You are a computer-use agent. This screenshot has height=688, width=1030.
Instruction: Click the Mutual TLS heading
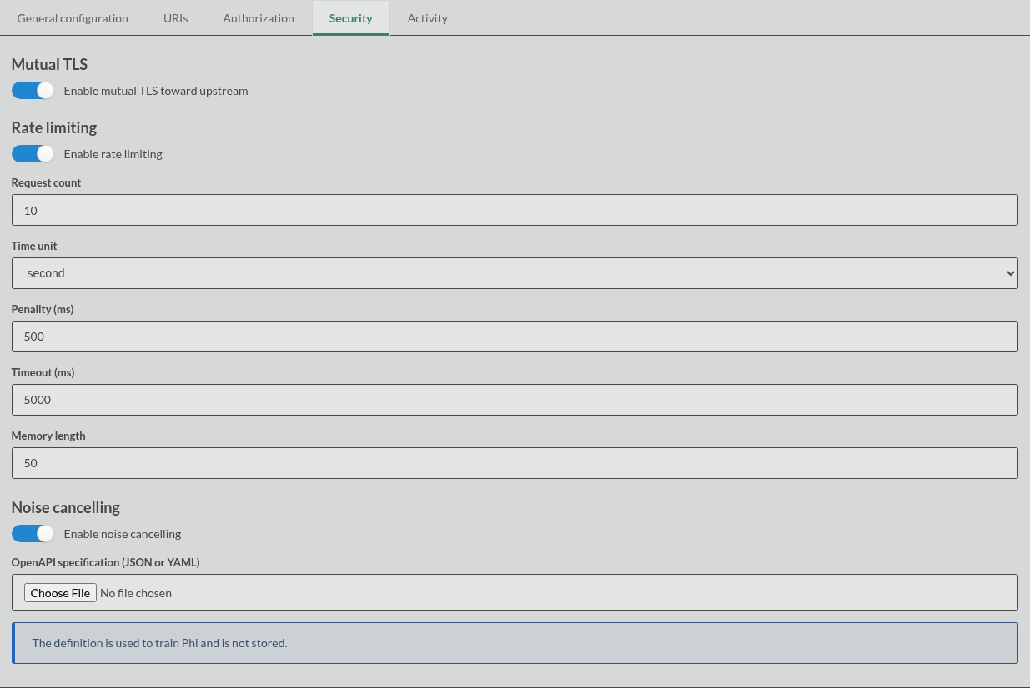tap(49, 65)
